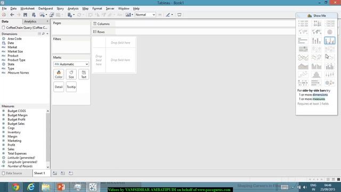Select continuous area chart in Show Me
341x192 pixels.
point(303,66)
